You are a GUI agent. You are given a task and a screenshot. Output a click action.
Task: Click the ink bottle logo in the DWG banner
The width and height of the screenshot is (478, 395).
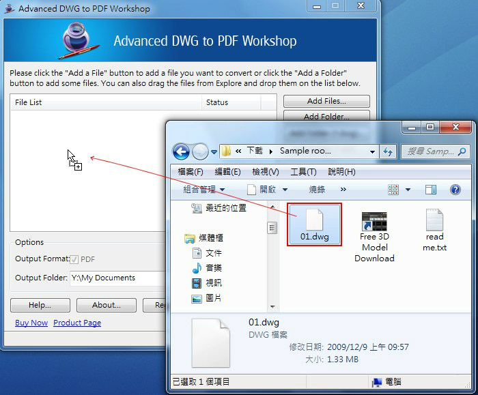78,40
